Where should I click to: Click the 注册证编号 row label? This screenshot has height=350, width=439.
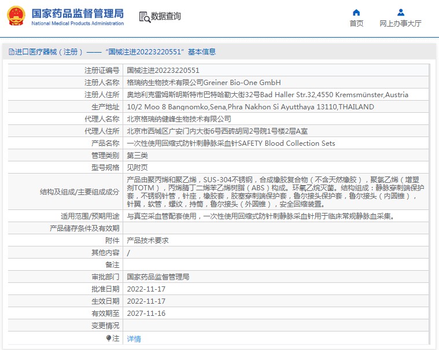102,70
